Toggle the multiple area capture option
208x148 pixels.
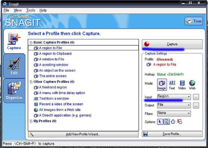180,122
